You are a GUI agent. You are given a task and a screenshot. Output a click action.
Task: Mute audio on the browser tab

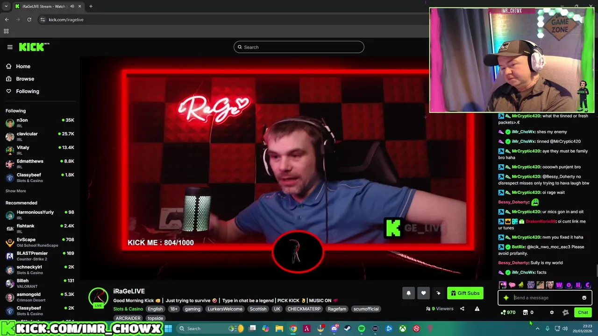(x=72, y=7)
